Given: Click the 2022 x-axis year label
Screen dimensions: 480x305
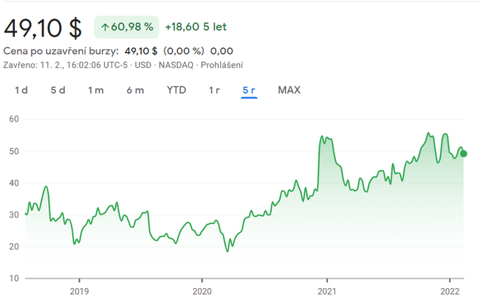Looking at the screenshot, I should (x=450, y=291).
